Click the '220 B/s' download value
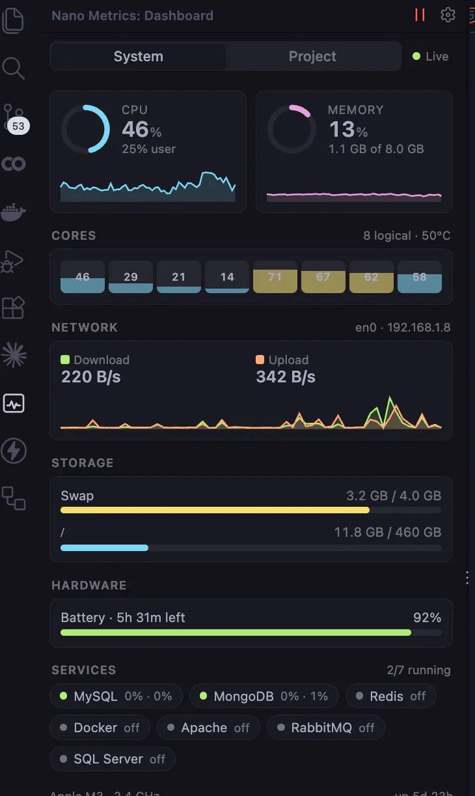475x796 pixels. click(90, 377)
